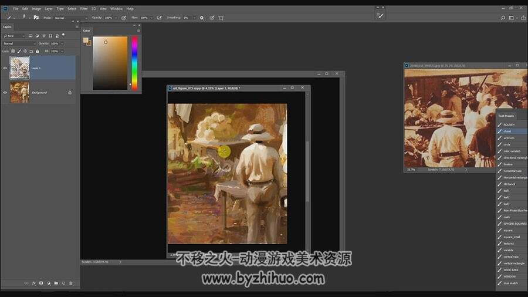The height and width of the screenshot is (297, 528).
Task: Open workspace switcher icon at top right
Action: pos(512,18)
